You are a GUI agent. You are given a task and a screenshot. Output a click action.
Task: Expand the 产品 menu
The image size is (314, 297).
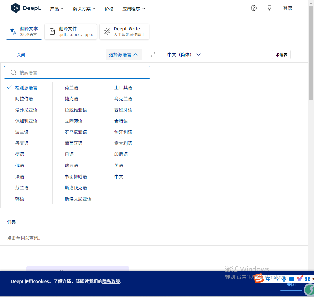[57, 9]
